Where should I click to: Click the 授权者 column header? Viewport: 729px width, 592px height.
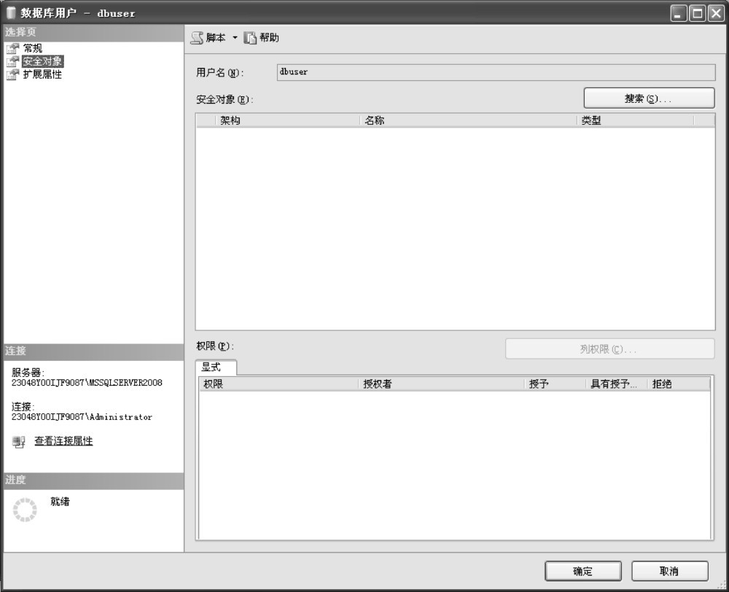(x=441, y=384)
